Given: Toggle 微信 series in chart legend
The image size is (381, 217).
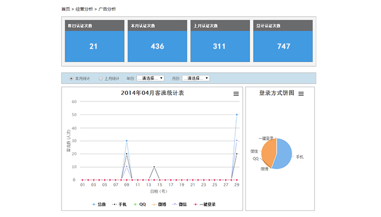Looking at the screenshot, I should 180,205.
